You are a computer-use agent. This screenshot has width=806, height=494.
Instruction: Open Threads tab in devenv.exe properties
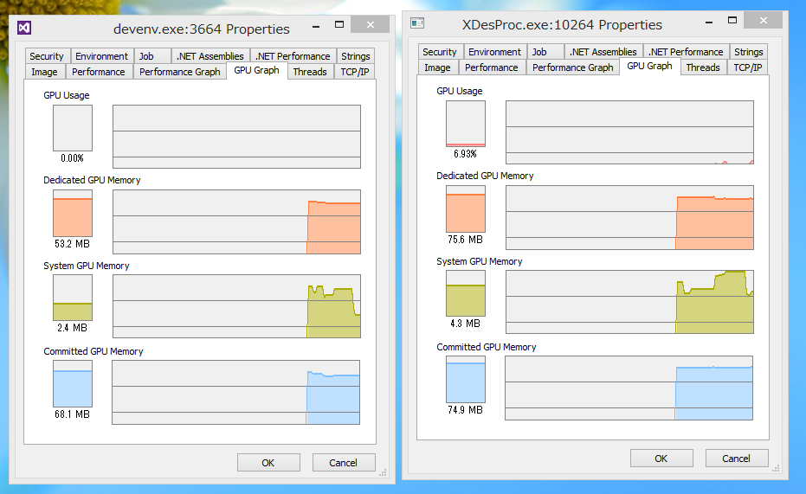(309, 72)
